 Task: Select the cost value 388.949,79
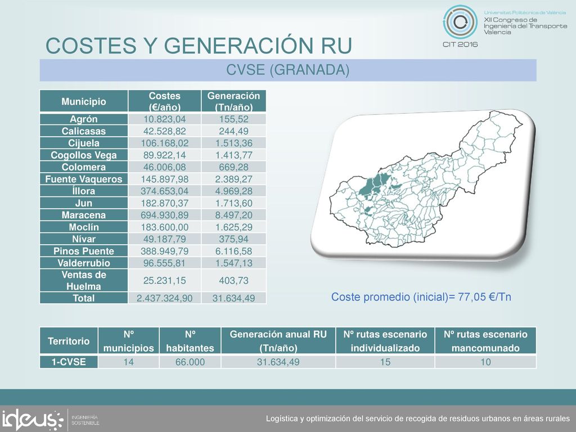pyautogui.click(x=165, y=251)
